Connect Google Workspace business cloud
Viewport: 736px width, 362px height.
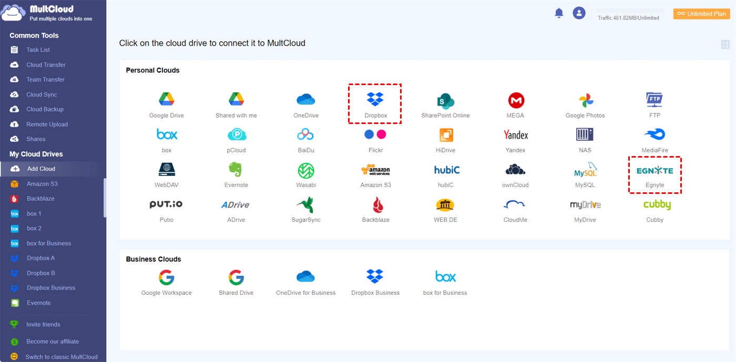pos(167,283)
